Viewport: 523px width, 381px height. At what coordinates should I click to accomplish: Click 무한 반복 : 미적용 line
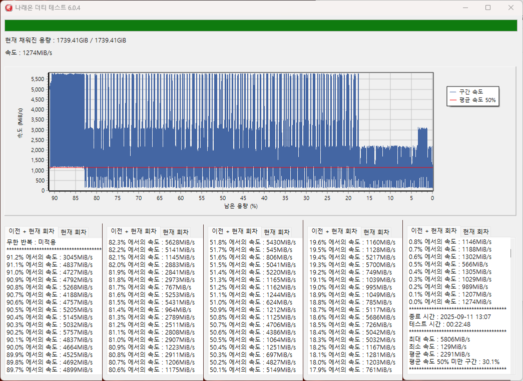point(32,242)
